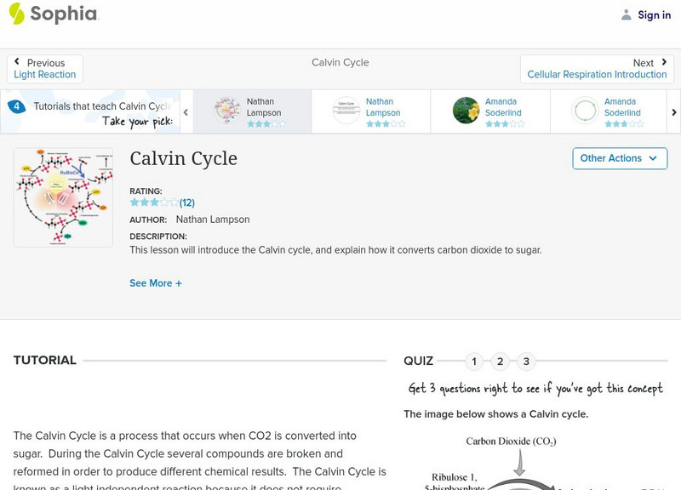Click the Sign in user icon
This screenshot has height=490, width=681.
627,14
